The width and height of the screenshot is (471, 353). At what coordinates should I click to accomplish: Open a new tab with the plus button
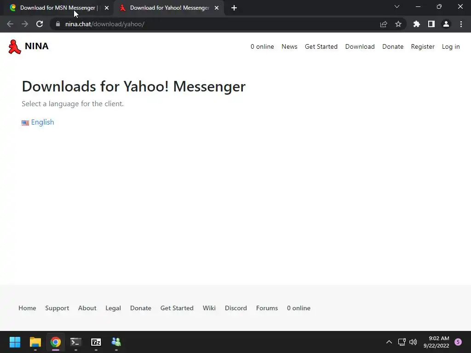click(234, 8)
